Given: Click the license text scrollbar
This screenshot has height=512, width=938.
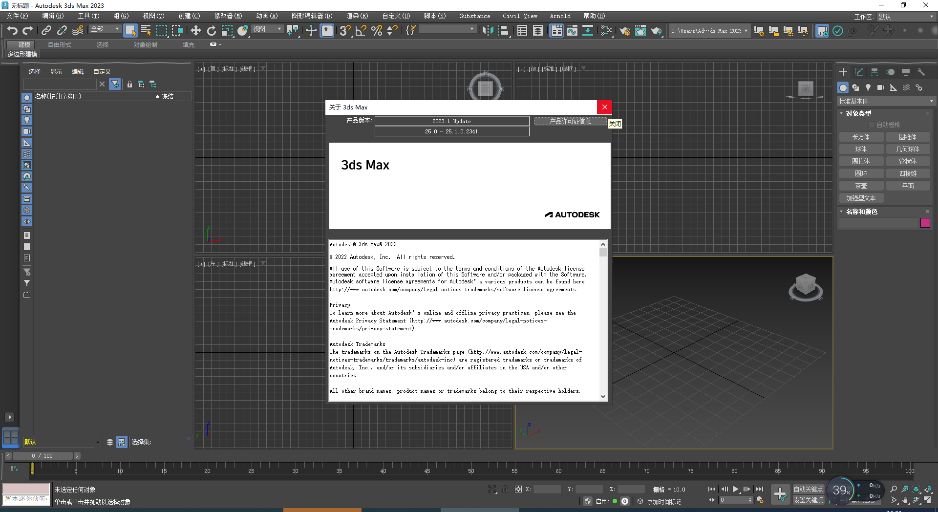Looking at the screenshot, I should pyautogui.click(x=603, y=253).
